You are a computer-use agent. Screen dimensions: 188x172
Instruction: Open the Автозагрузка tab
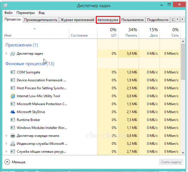tap(108, 20)
